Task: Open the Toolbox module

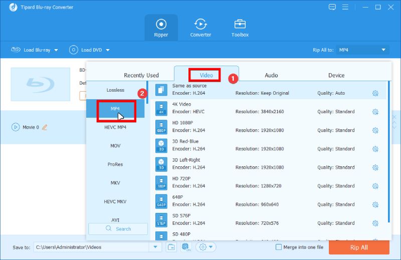Action: (240, 28)
